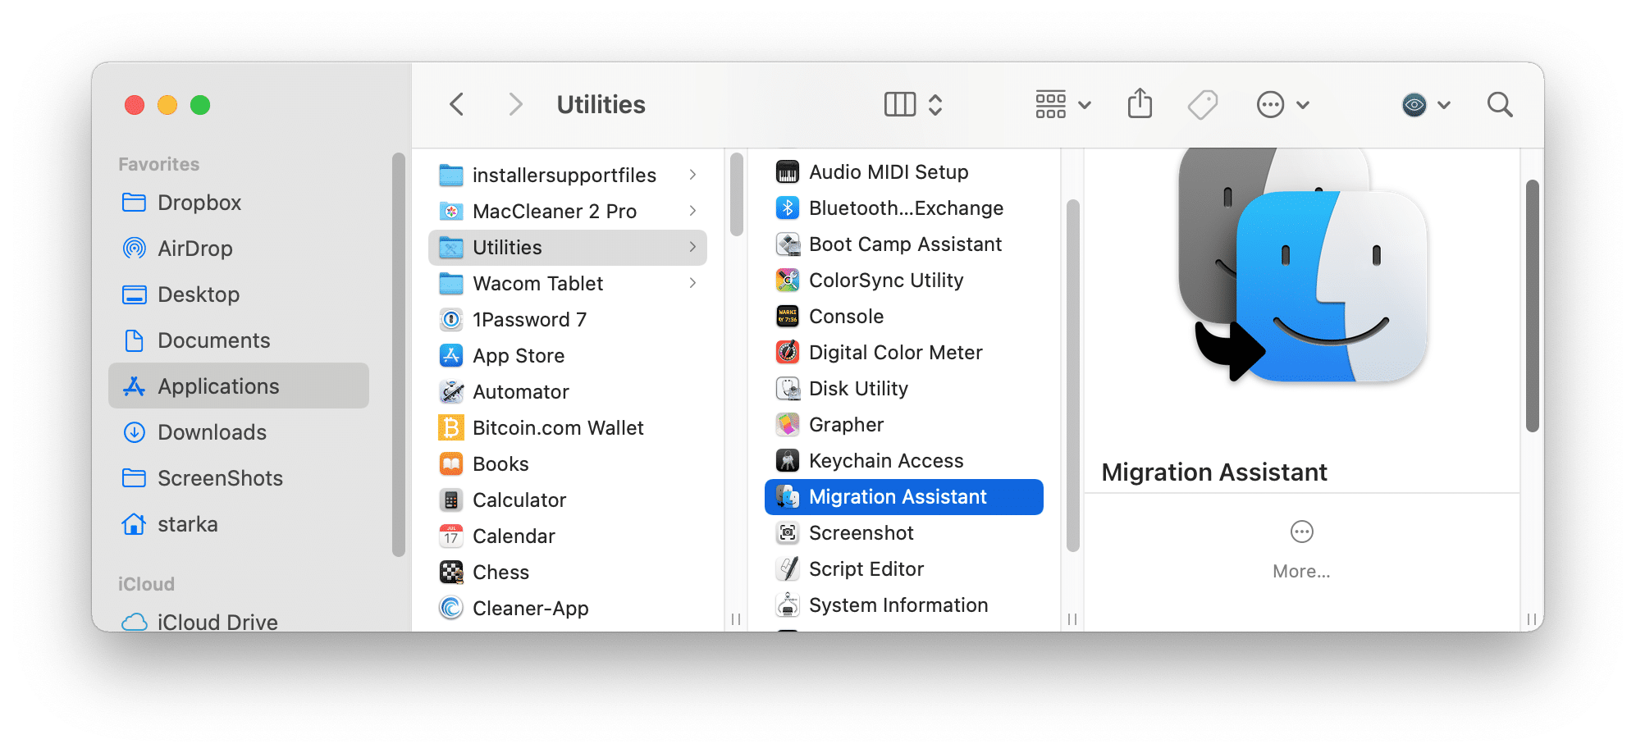Select the 1Password 7 app
Image resolution: width=1636 pixels, height=753 pixels.
[568, 320]
